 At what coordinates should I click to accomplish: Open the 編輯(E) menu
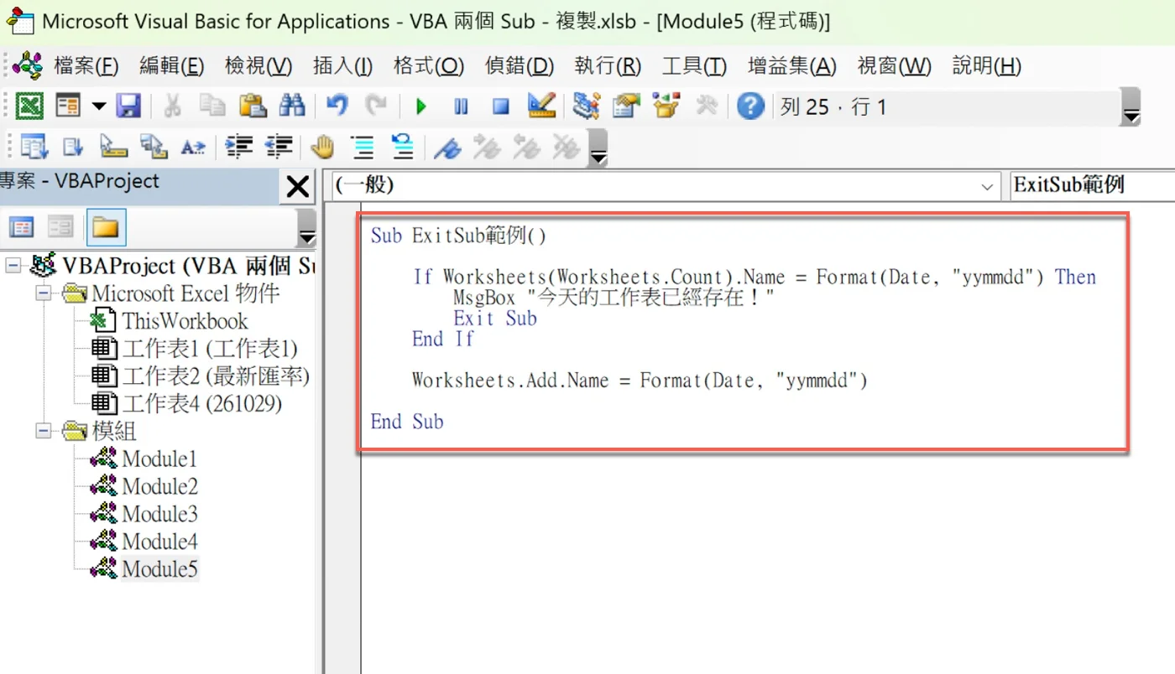click(172, 66)
